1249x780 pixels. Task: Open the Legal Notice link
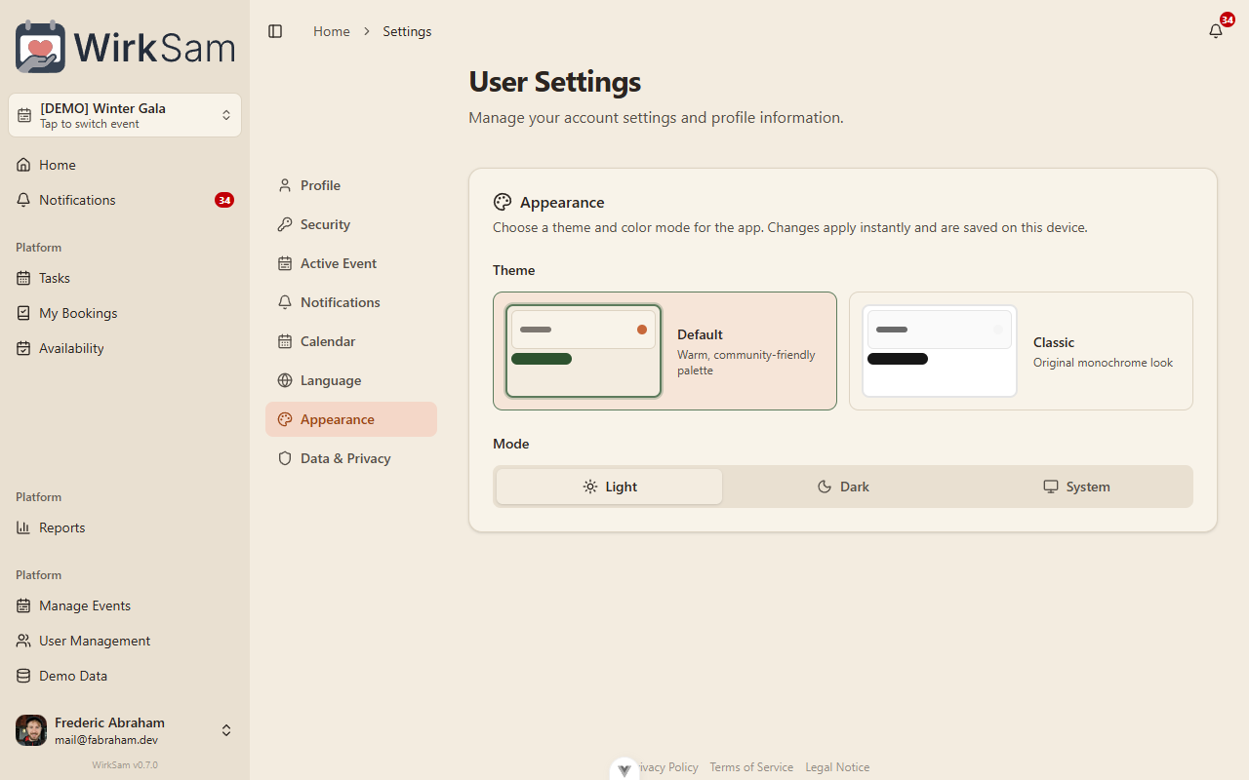(x=837, y=767)
